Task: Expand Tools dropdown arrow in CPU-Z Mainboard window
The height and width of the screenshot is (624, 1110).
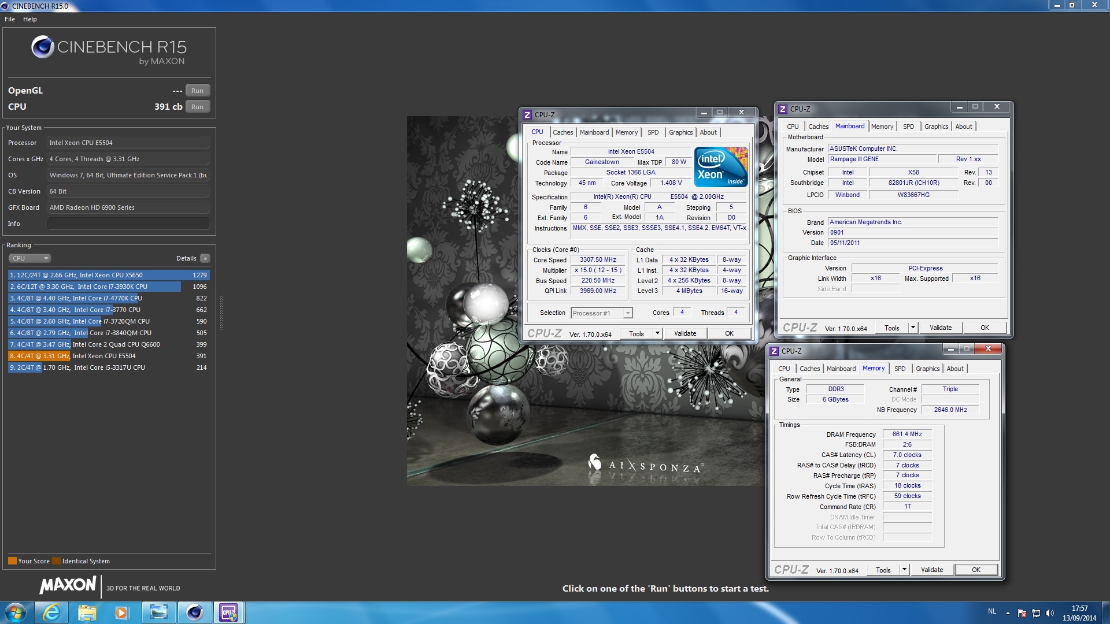Action: pos(913,328)
